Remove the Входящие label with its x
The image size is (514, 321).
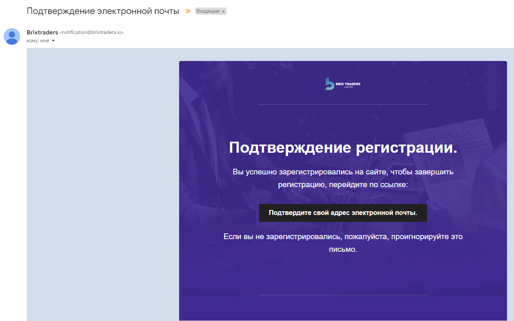point(223,11)
